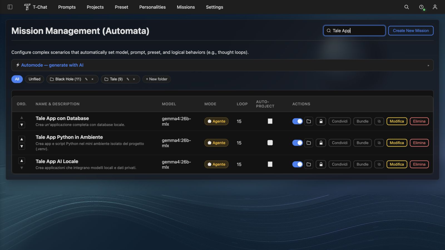
Task: Move Tale App con Database down
Action: pyautogui.click(x=22, y=125)
